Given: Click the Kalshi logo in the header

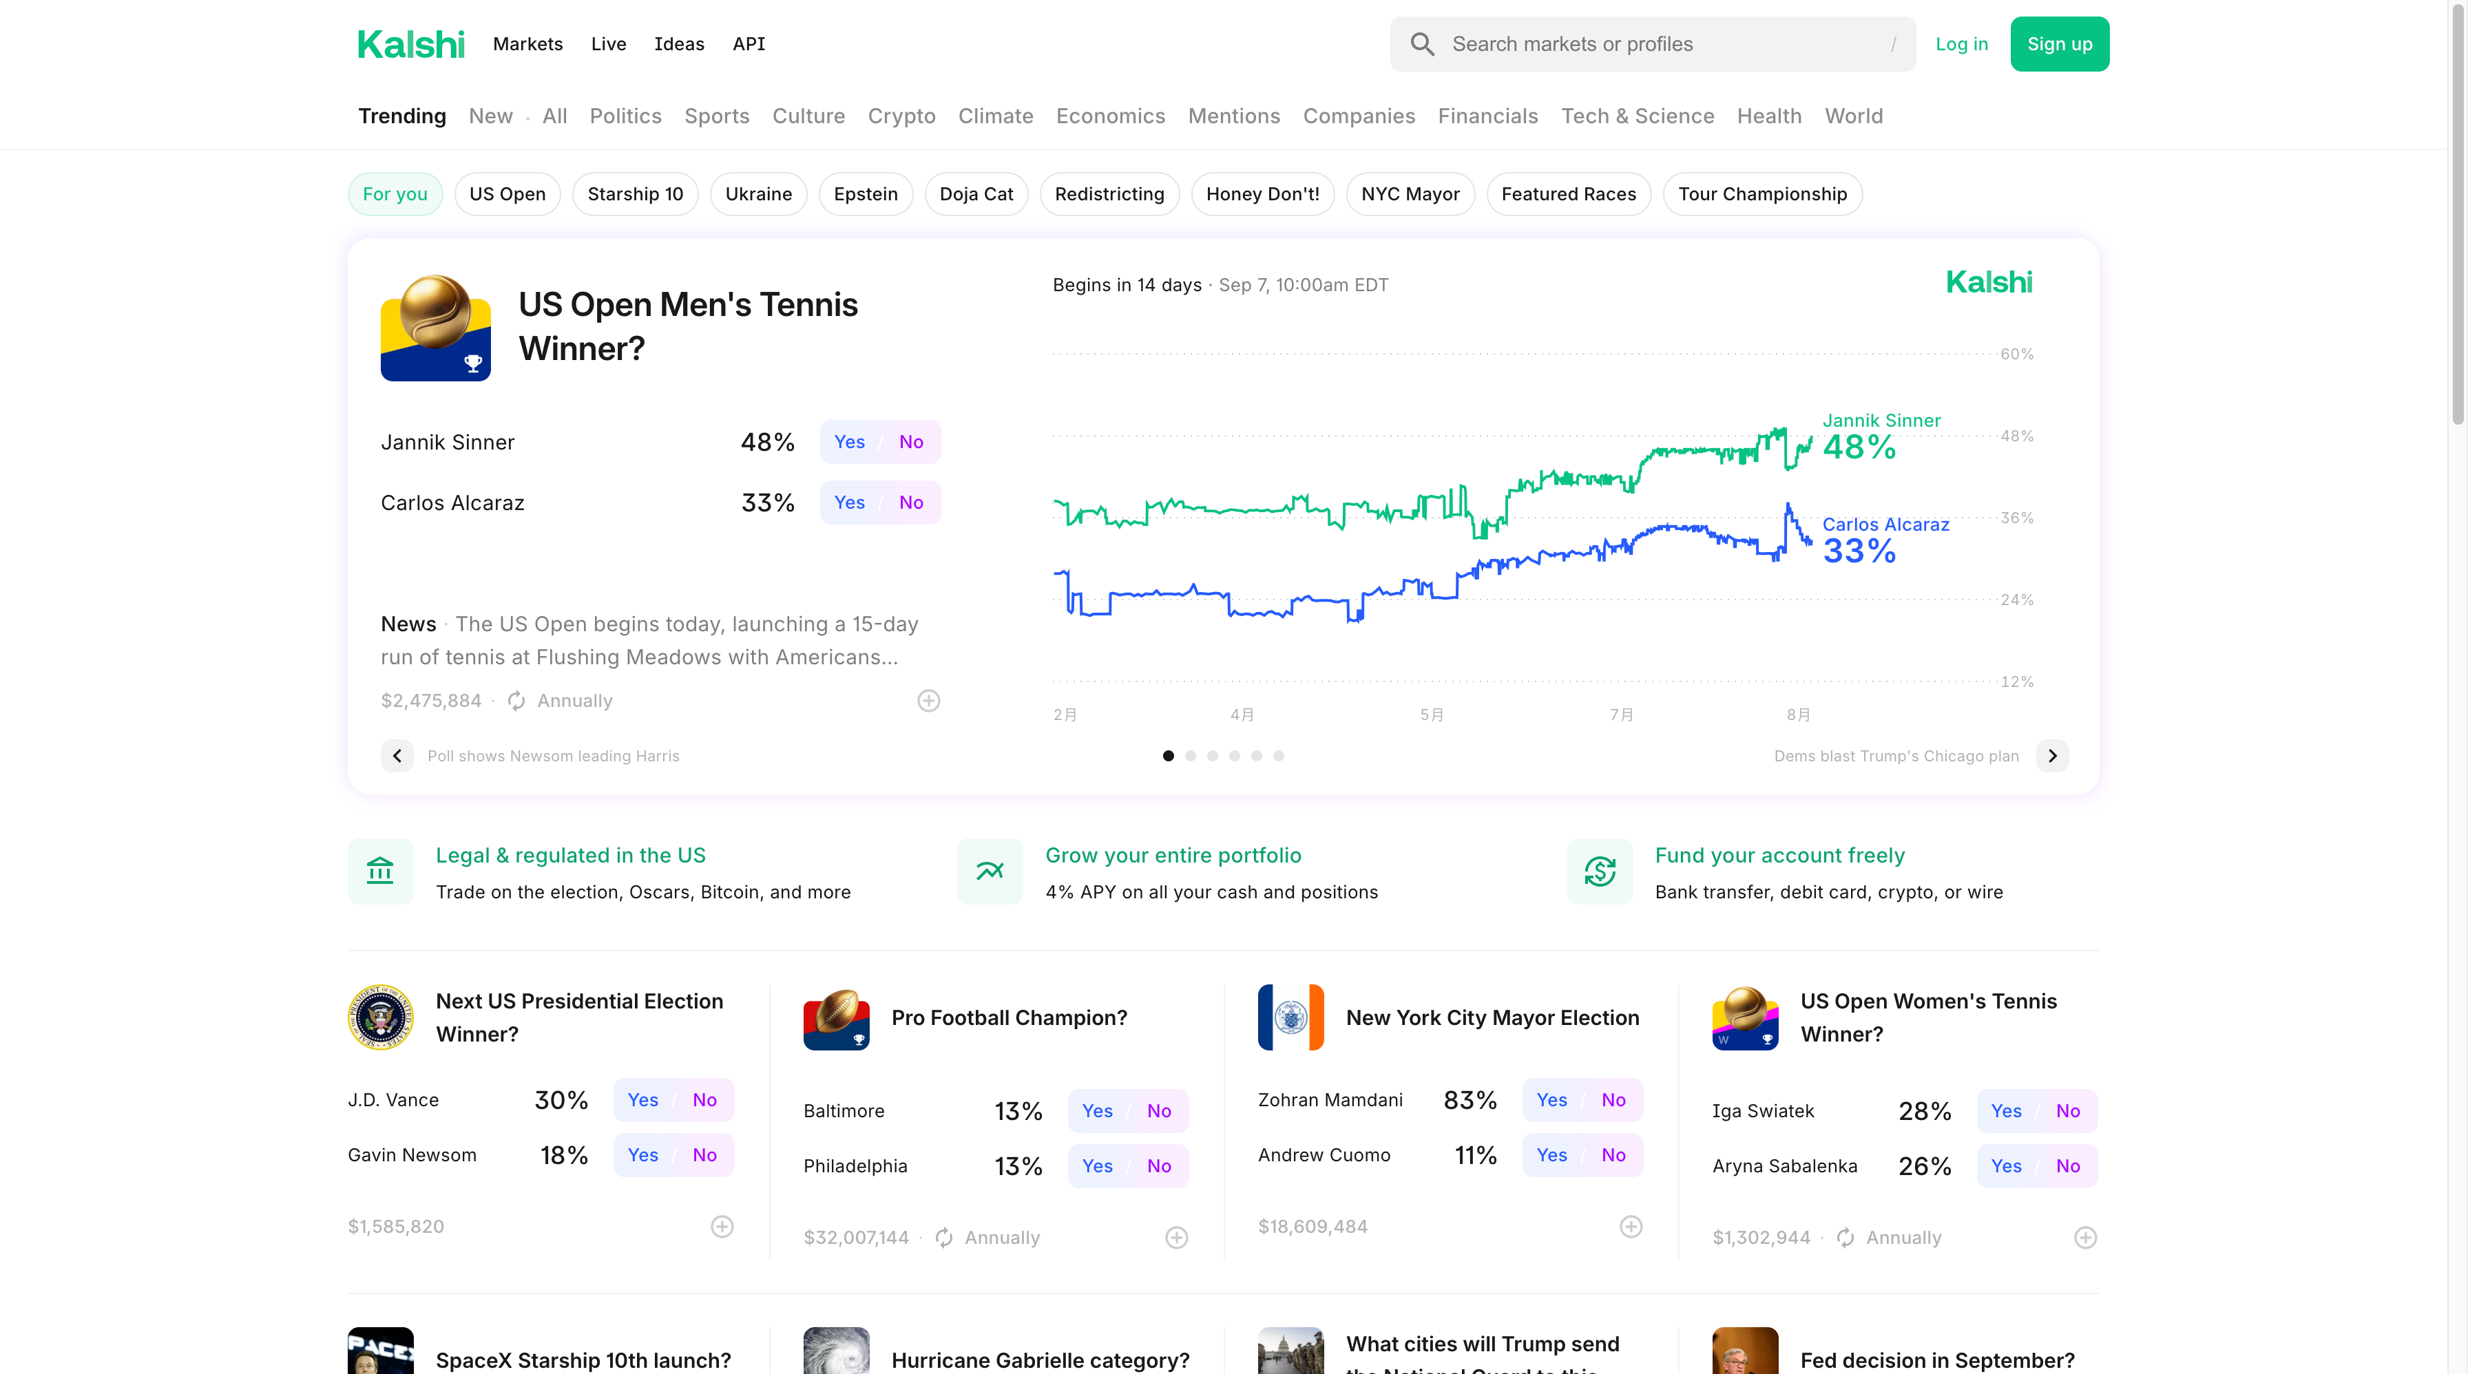Looking at the screenshot, I should coord(410,44).
